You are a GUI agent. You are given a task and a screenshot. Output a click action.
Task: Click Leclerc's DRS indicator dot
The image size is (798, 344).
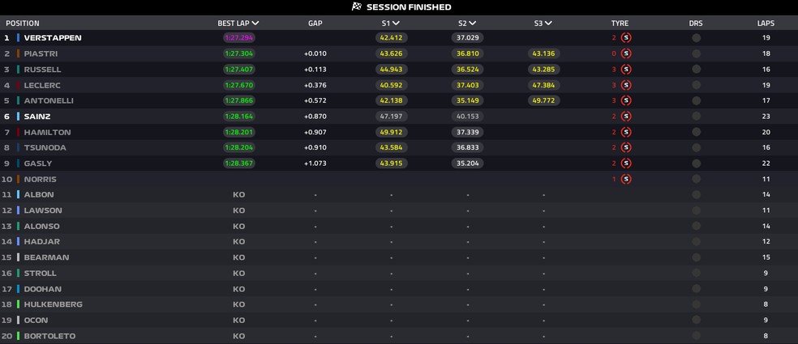tap(696, 85)
